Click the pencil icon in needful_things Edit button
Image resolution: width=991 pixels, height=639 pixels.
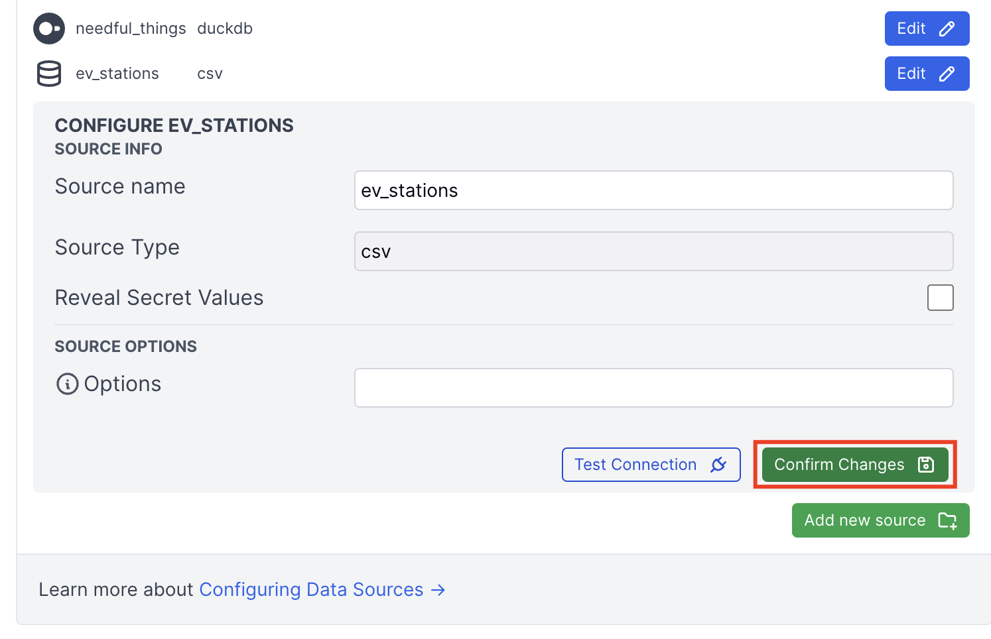(x=947, y=29)
